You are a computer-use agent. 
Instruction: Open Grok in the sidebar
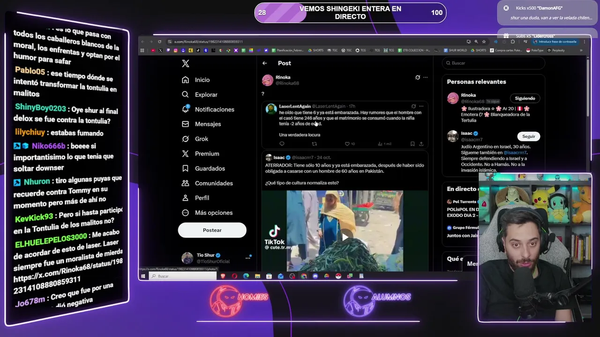[x=195, y=139]
